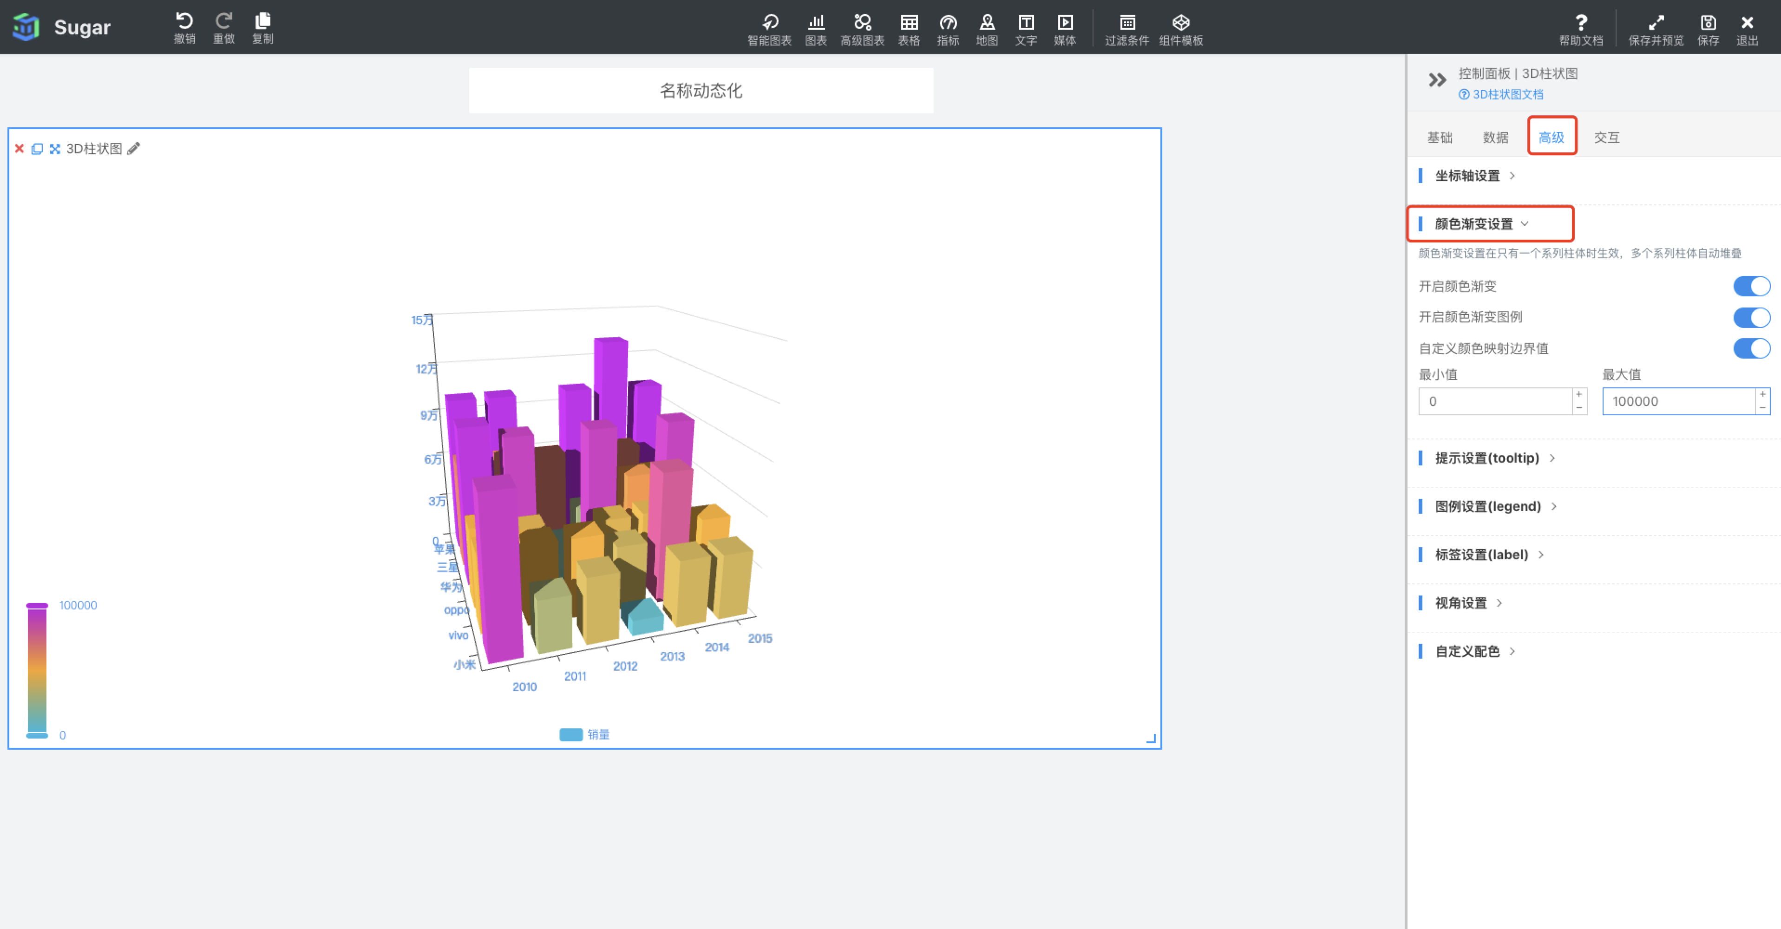Viewport: 1781px width, 929px height.
Task: Increase 最大值 with plus stepper
Action: pyautogui.click(x=1763, y=394)
